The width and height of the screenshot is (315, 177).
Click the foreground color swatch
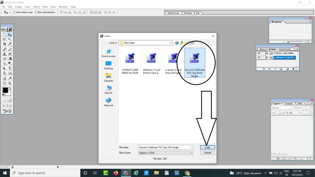[x=5, y=90]
